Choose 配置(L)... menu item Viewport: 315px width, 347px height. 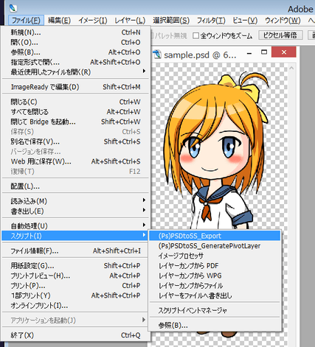pos(75,186)
